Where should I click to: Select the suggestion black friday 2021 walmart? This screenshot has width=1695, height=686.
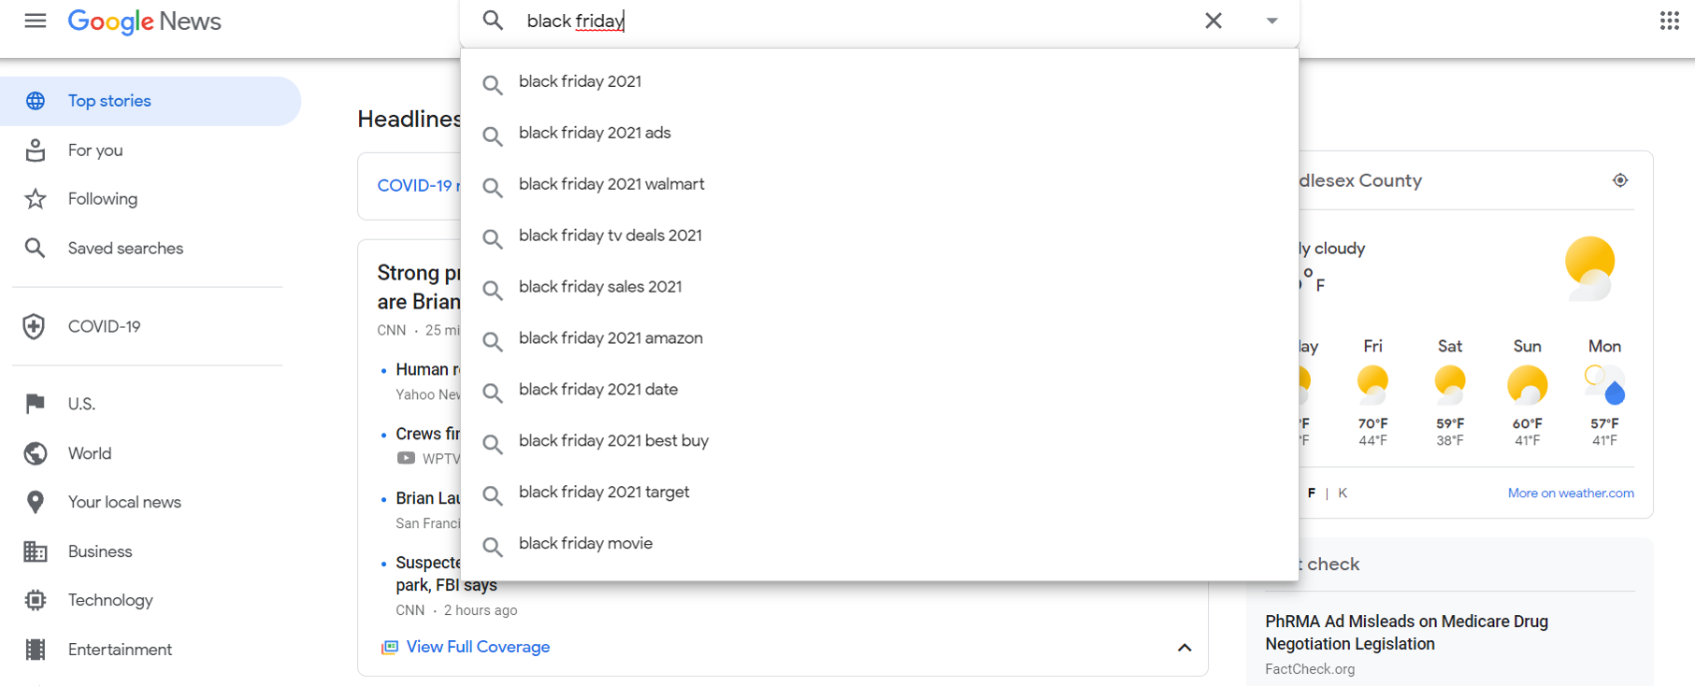tap(611, 183)
